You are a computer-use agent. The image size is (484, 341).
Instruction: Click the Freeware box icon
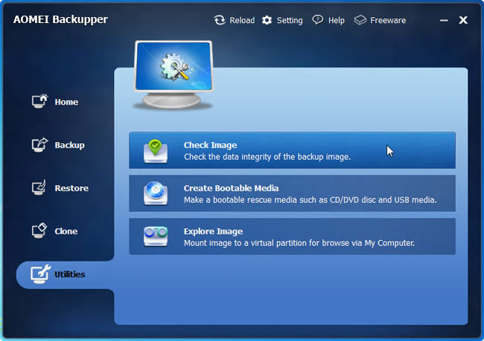click(x=360, y=20)
